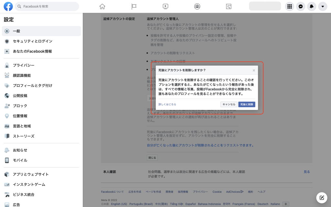Open the Gaming icon in top bar
Viewport: 331px width, 207px height.
pyautogui.click(x=229, y=6)
